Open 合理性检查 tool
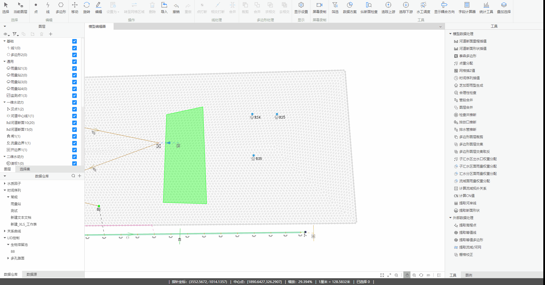This screenshot has width=545, height=285. [465, 93]
